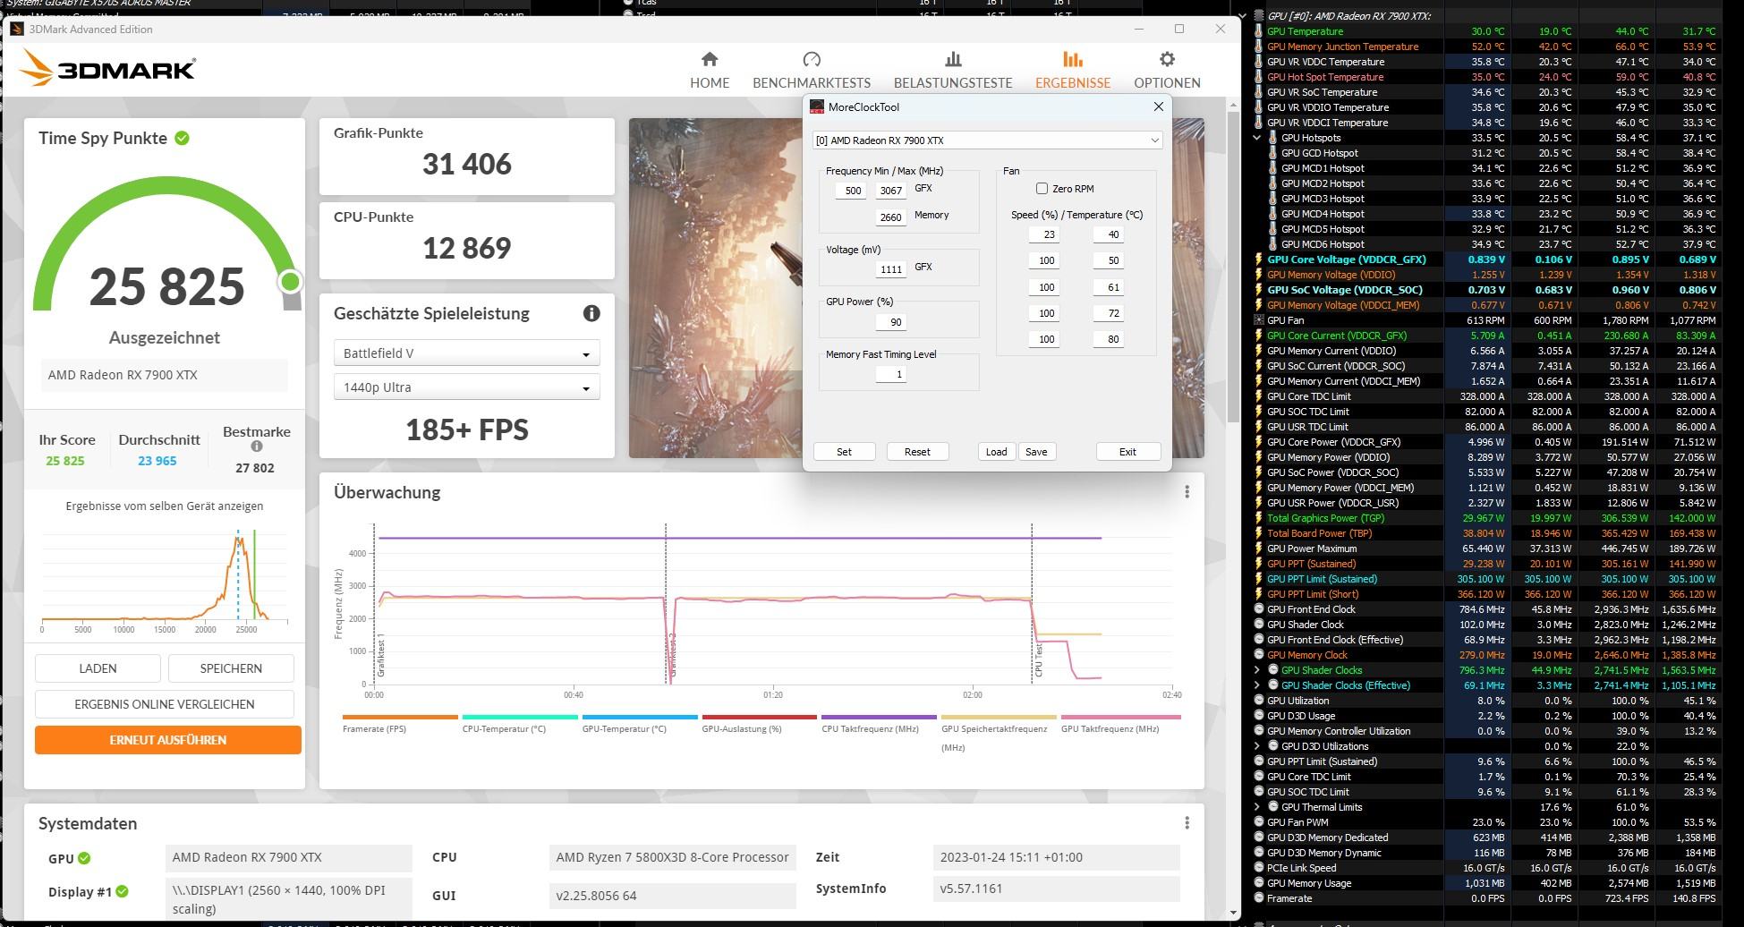
Task: Click the ERNEUT AUSFÜHREN button
Action: coord(168,740)
